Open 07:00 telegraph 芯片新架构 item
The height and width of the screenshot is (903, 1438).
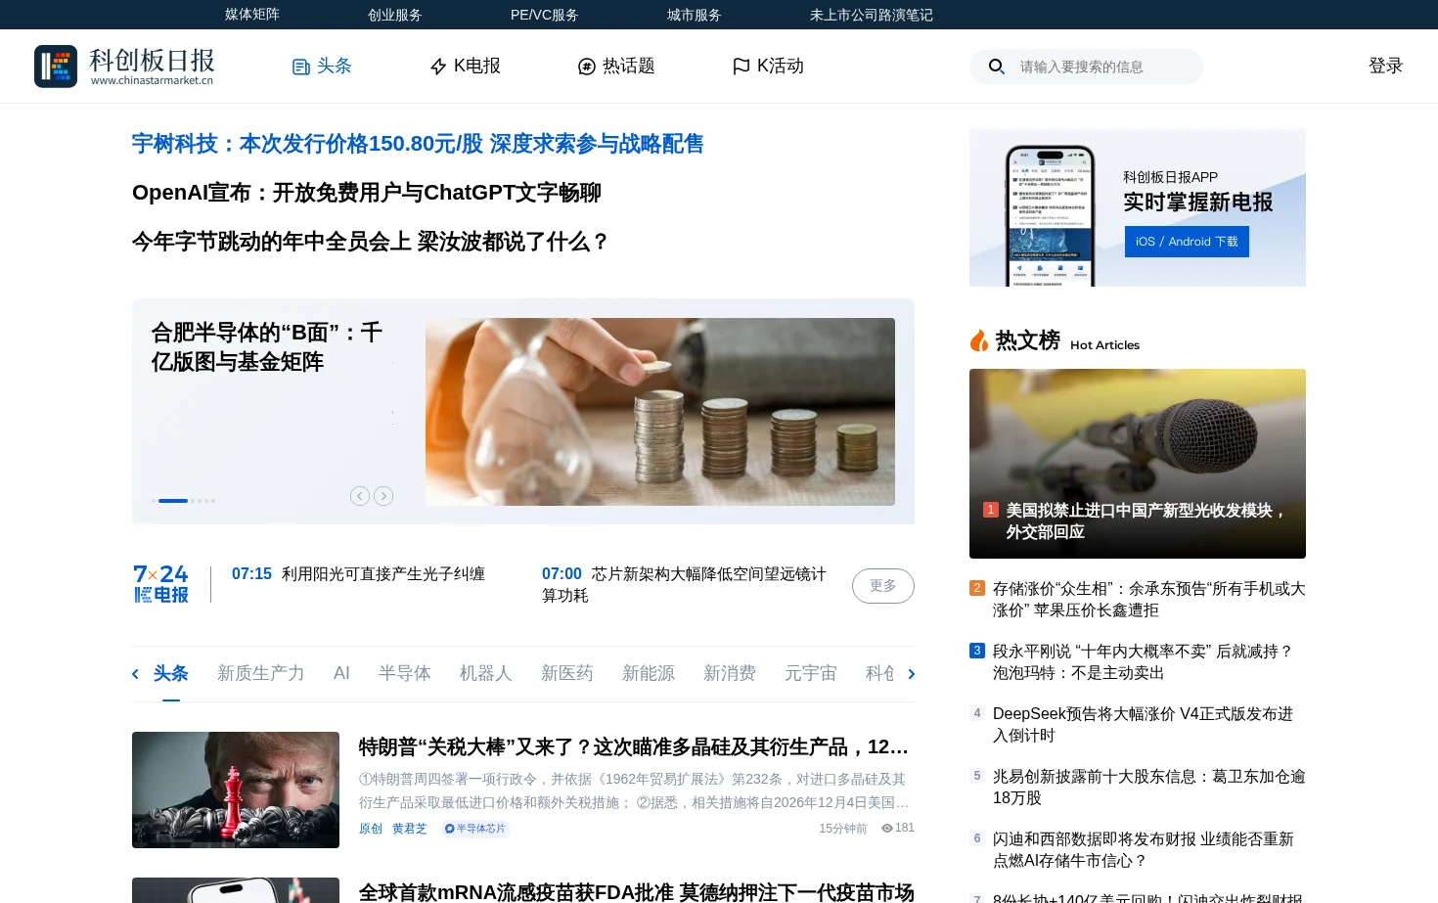coord(685,585)
